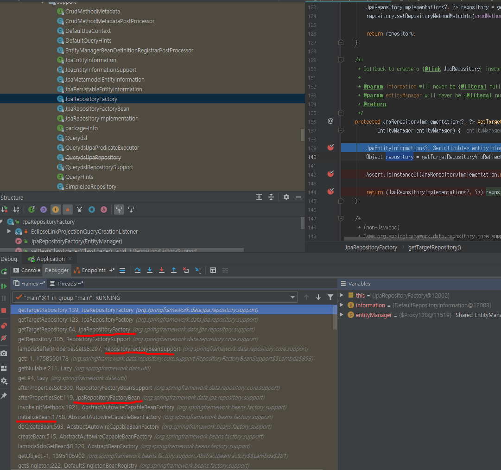Collapse the comment fold at line 147
This screenshot has width=501, height=470.
click(341, 218)
